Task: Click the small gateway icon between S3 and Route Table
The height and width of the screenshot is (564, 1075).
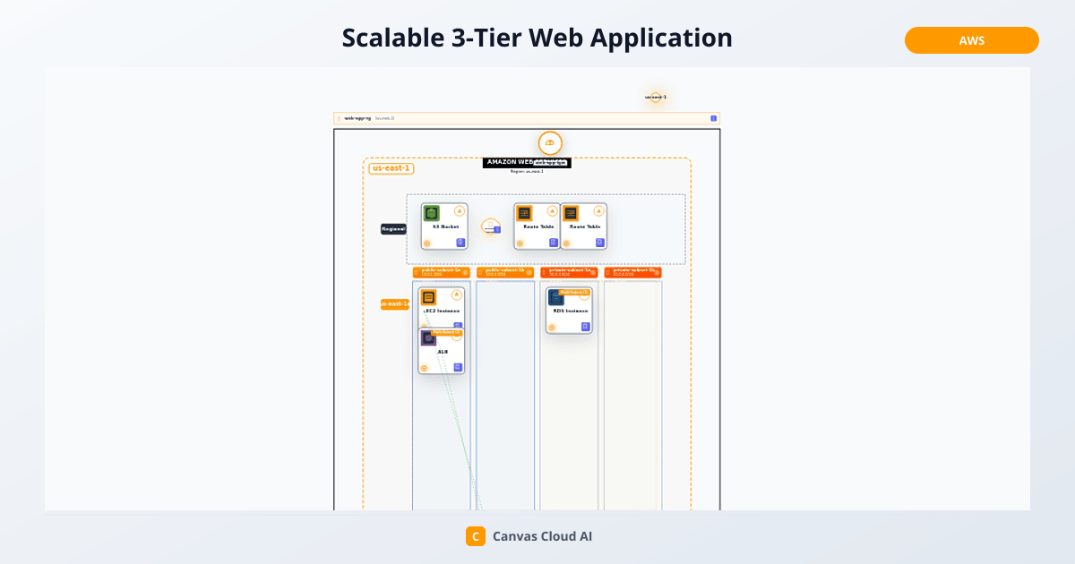Action: [x=490, y=226]
